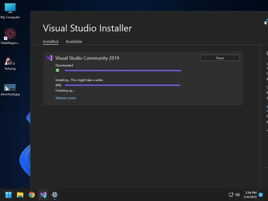Open the network status tray icon

click(x=231, y=194)
